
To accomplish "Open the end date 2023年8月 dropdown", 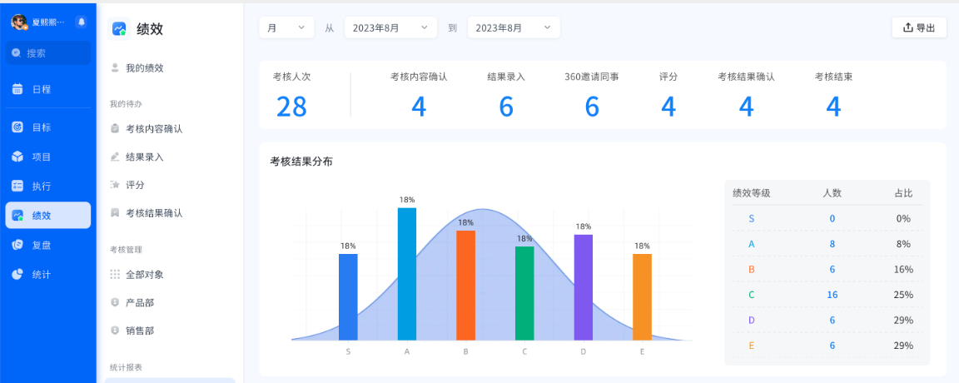I will [514, 27].
